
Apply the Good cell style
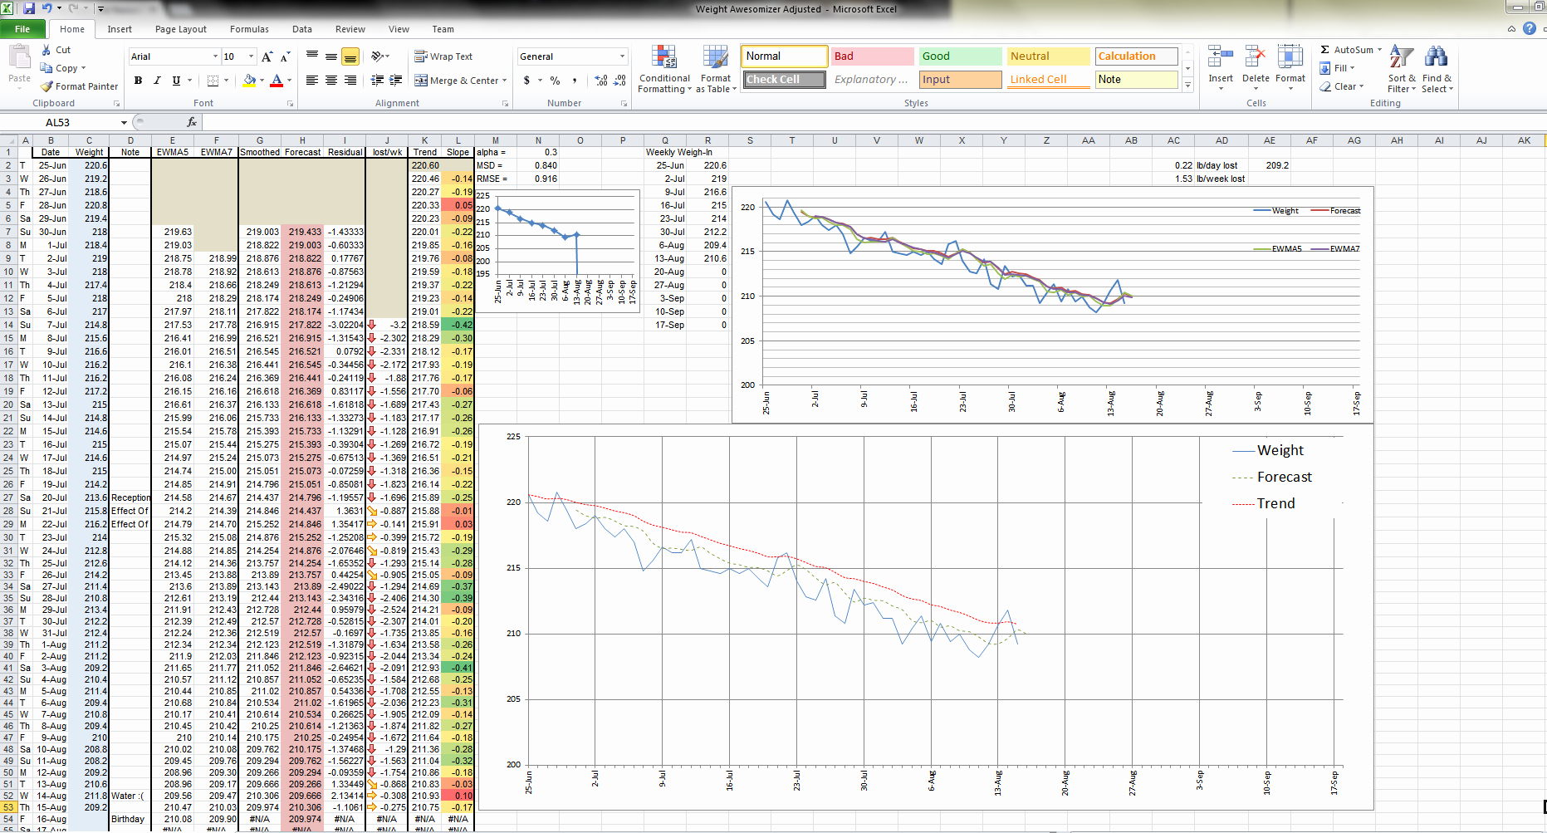tap(960, 56)
